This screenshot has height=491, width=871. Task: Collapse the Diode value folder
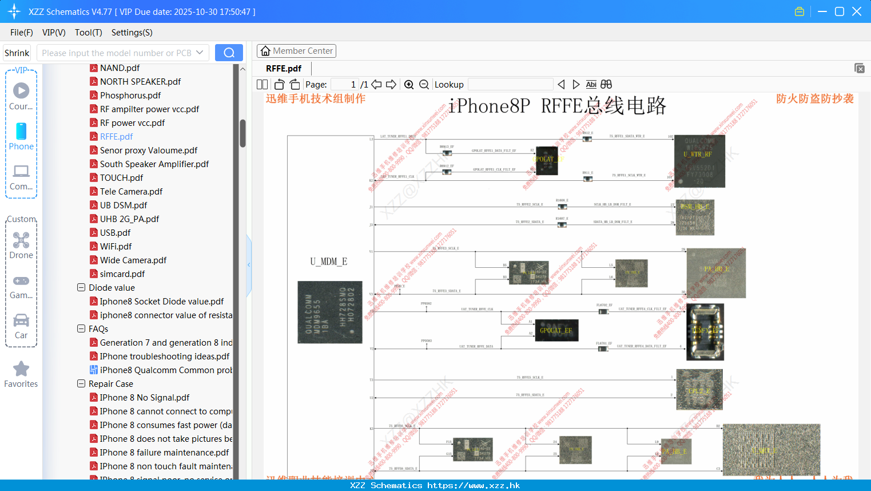click(81, 287)
